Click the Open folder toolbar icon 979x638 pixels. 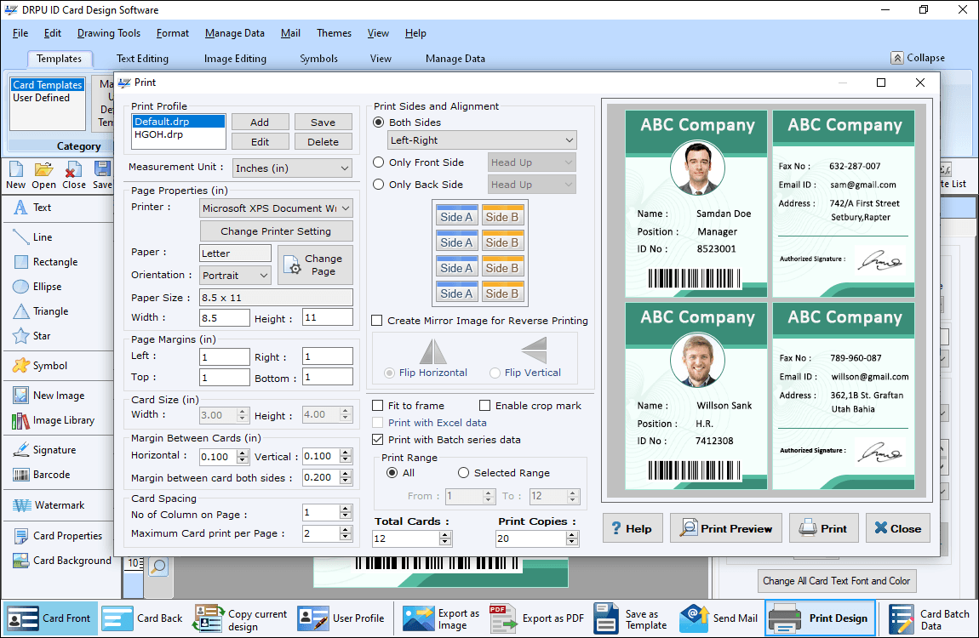(43, 174)
